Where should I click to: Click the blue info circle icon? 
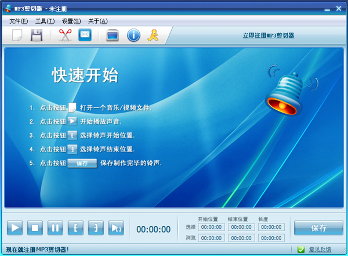[x=133, y=35]
